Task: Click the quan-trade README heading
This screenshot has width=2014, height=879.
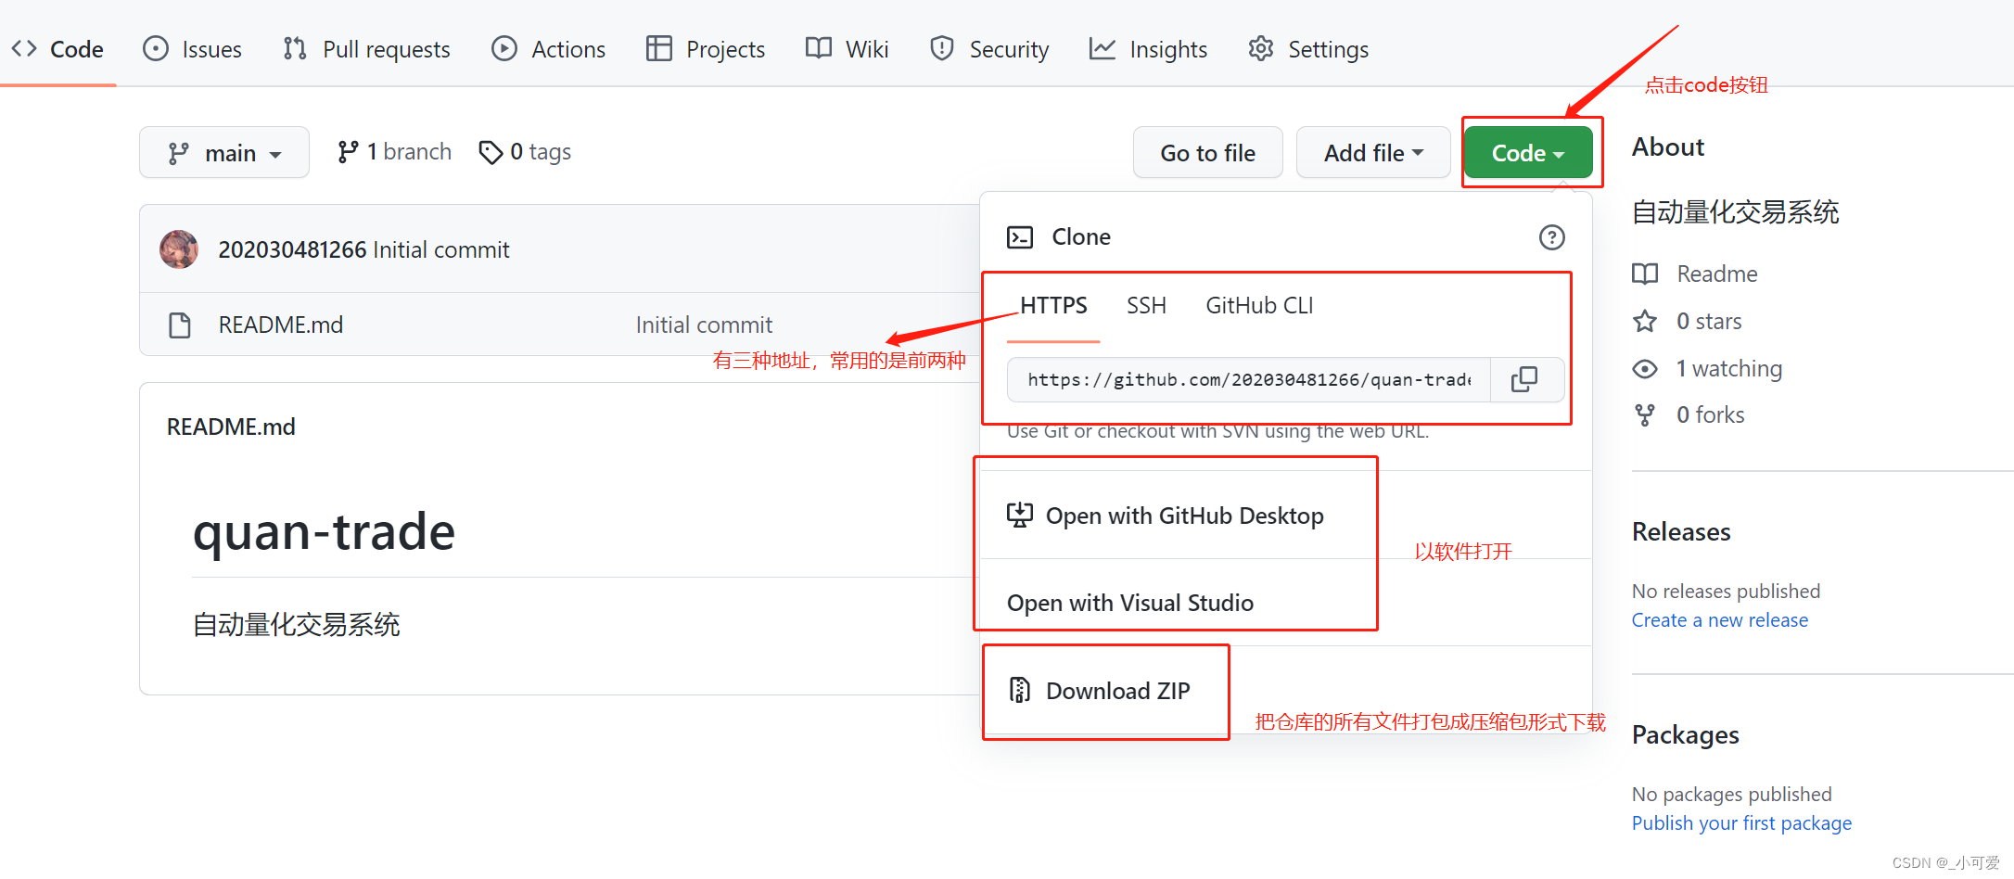Action: (325, 532)
